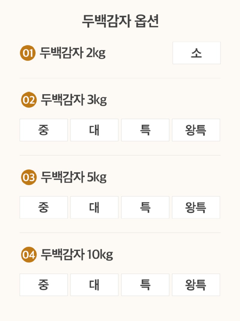Choose 특 size under 두백감자 10kg
The width and height of the screenshot is (240, 321).
point(145,285)
